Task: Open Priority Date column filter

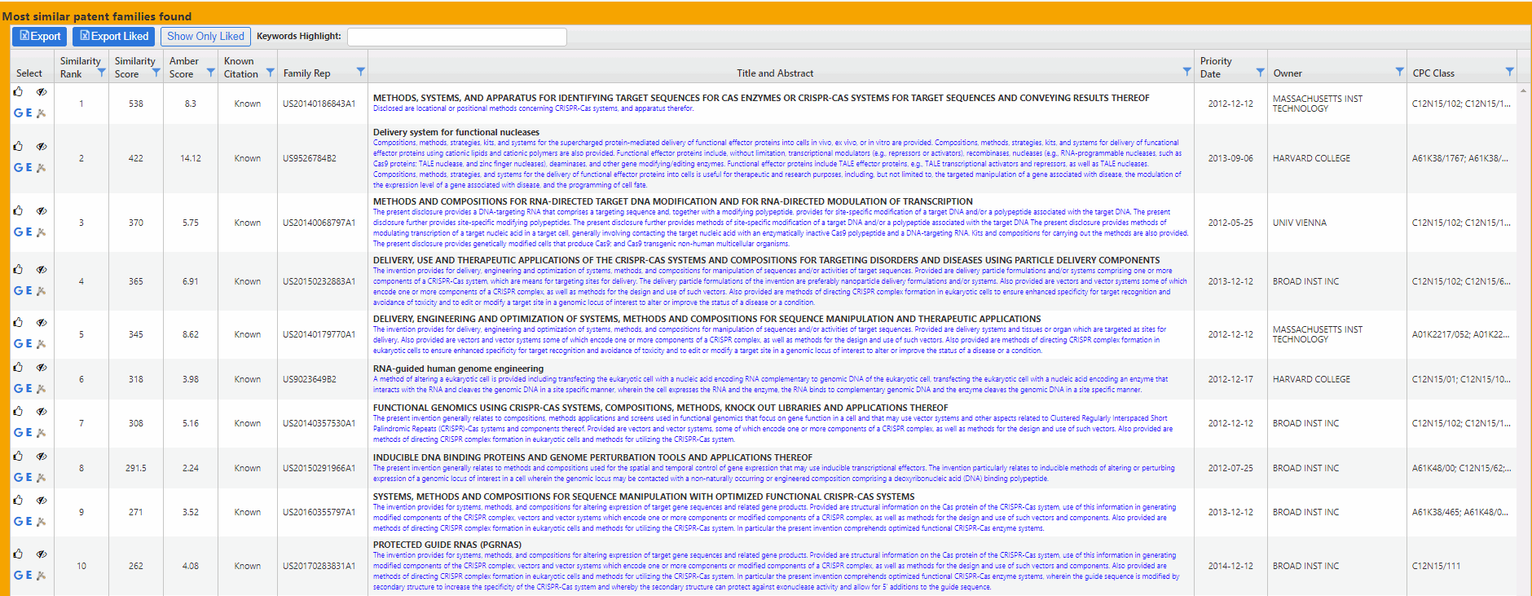Action: pyautogui.click(x=1260, y=72)
